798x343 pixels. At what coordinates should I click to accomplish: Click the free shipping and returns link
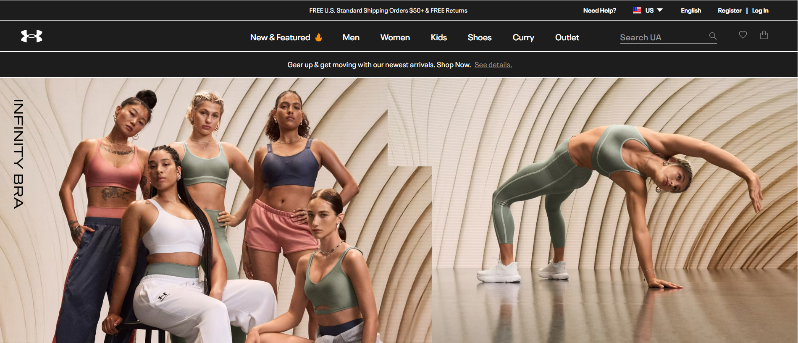388,10
